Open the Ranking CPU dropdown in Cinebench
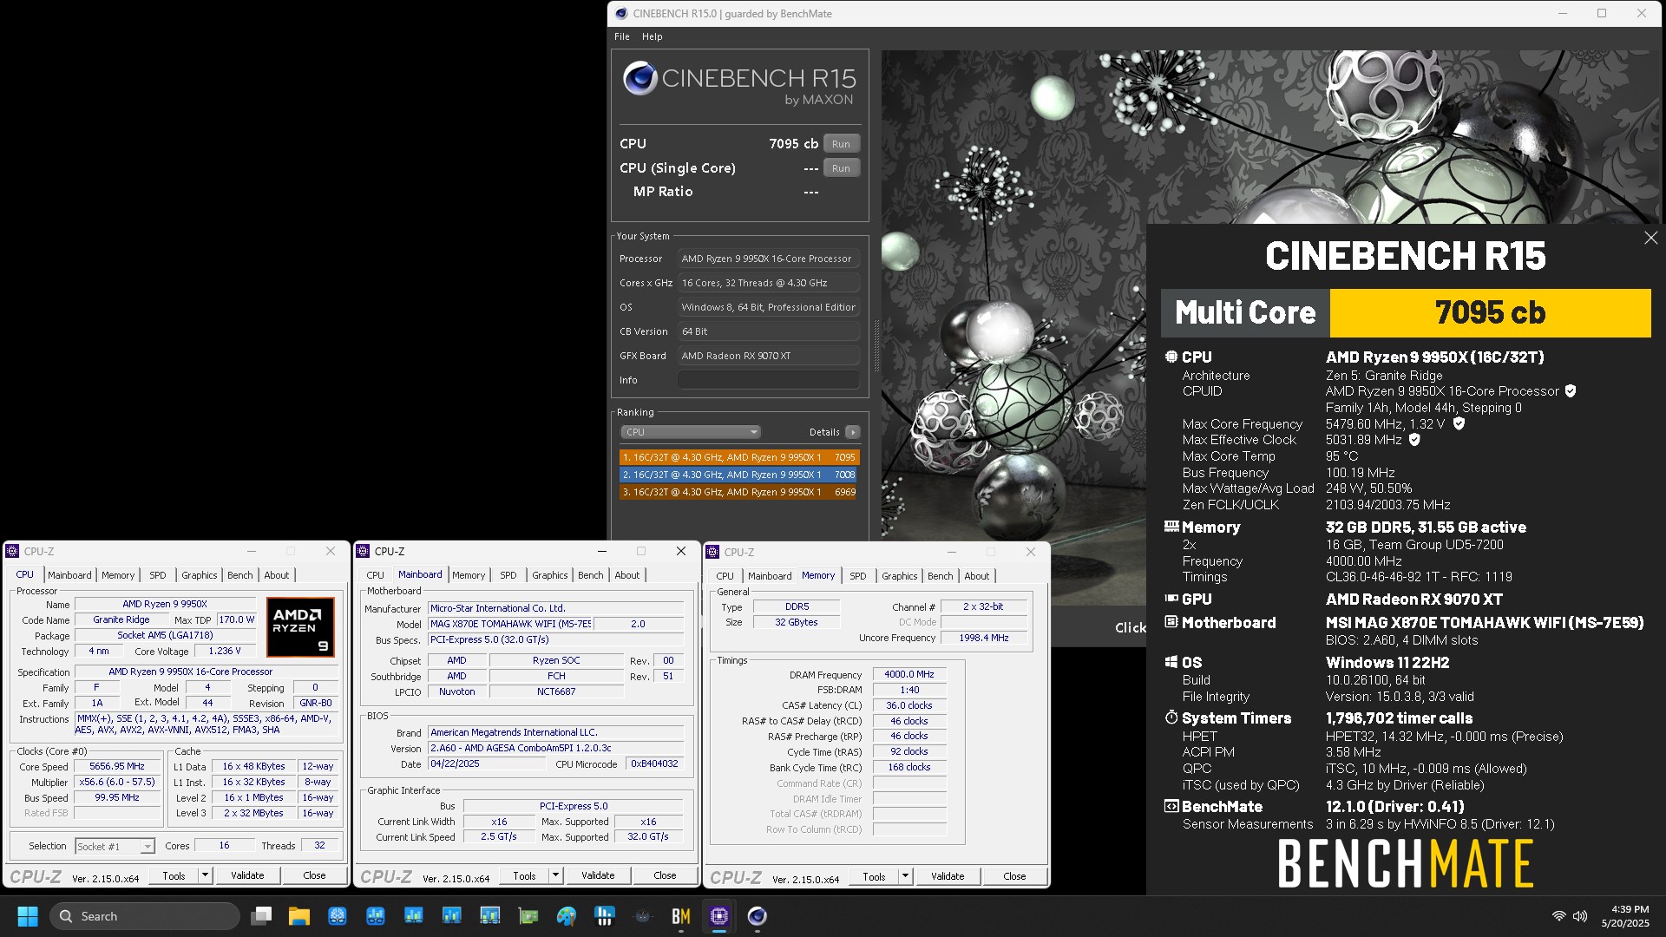 point(691,432)
